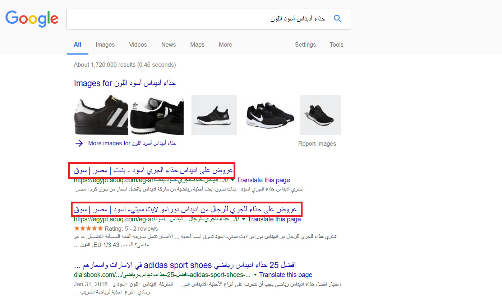Click the Google logo
The image size is (502, 301).
click(x=32, y=19)
